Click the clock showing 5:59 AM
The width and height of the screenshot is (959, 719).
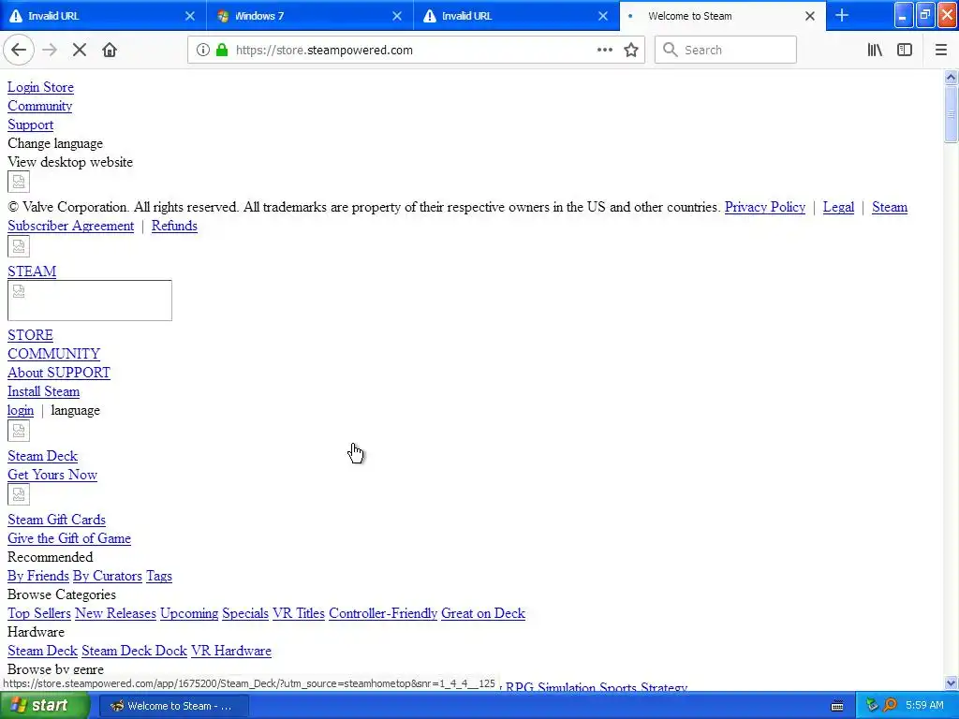pyautogui.click(x=924, y=706)
